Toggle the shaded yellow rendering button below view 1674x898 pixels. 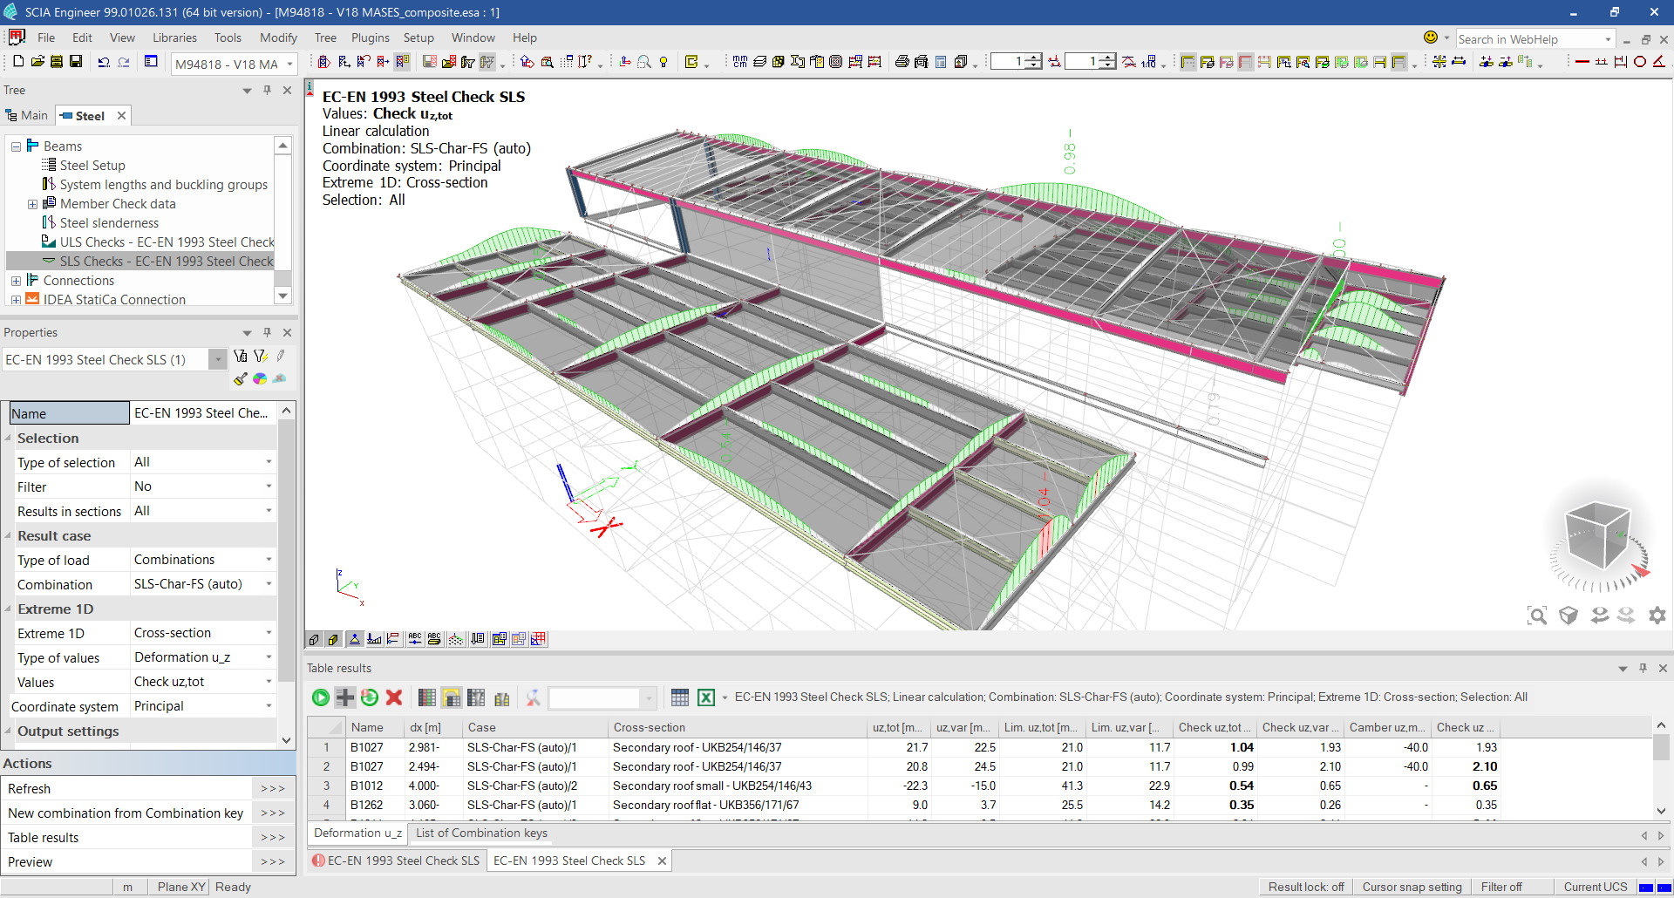(x=333, y=639)
